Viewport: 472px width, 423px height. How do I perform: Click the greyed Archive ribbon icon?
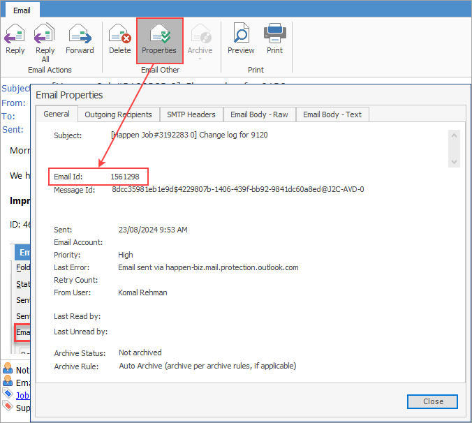click(200, 34)
